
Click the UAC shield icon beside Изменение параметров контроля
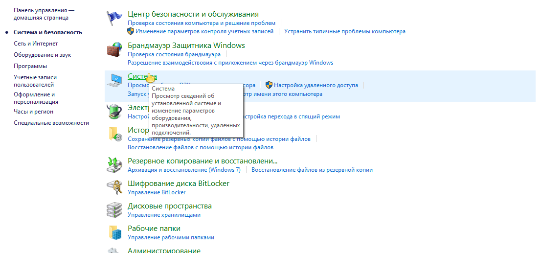click(x=131, y=31)
